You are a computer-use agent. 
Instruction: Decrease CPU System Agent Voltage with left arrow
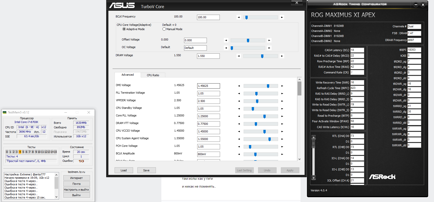coord(239,139)
